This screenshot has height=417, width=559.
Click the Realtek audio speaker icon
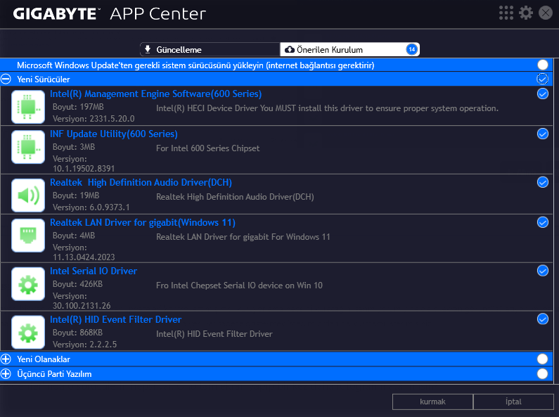[28, 195]
